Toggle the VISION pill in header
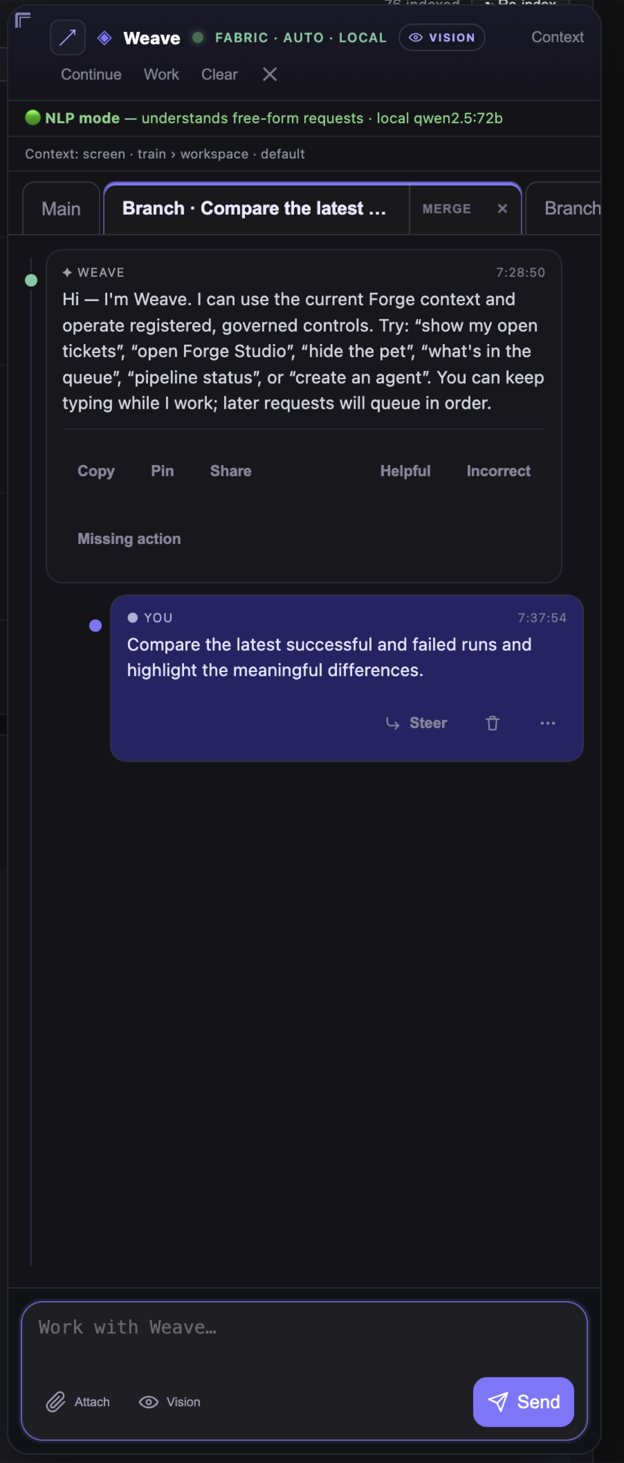The image size is (624, 1463). click(x=442, y=37)
